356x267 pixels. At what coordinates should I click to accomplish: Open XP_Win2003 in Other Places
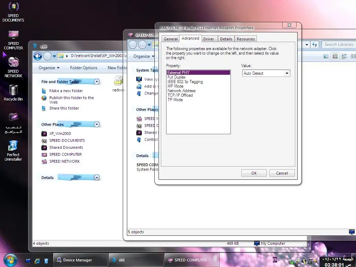click(x=60, y=133)
